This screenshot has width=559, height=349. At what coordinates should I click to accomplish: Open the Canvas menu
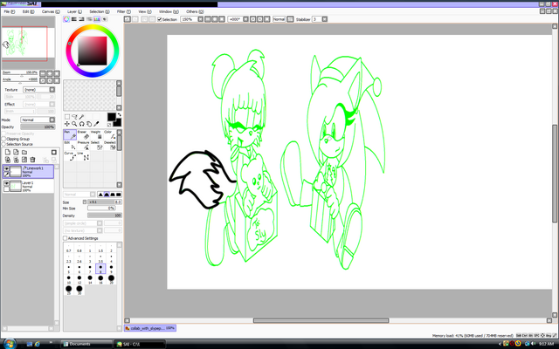point(51,11)
